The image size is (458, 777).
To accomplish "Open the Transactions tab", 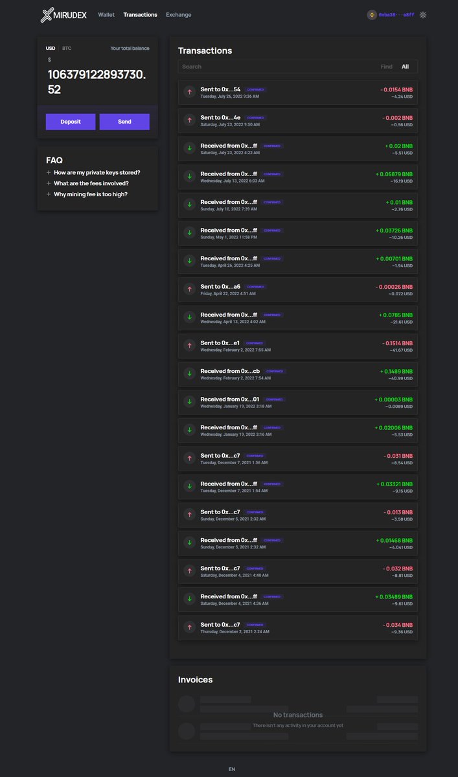I will 140,14.
